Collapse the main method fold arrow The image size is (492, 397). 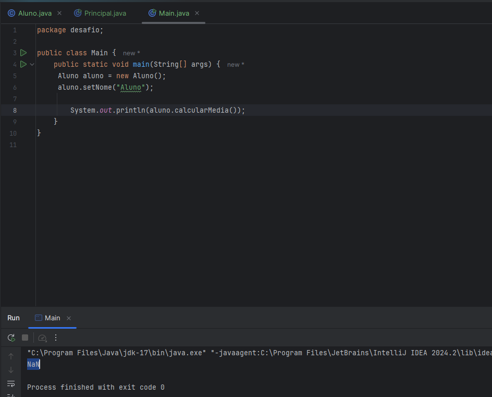click(32, 64)
